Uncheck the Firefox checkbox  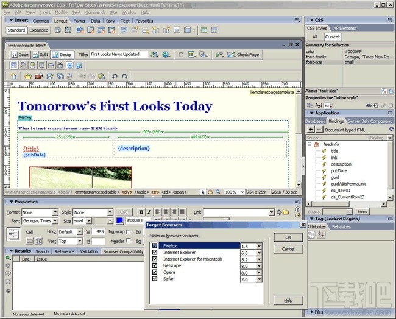(155, 245)
